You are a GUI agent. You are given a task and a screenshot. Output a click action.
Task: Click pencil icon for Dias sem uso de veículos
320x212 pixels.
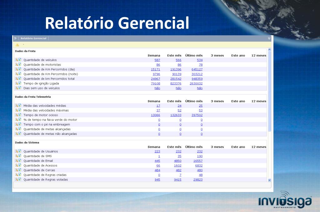(17, 88)
